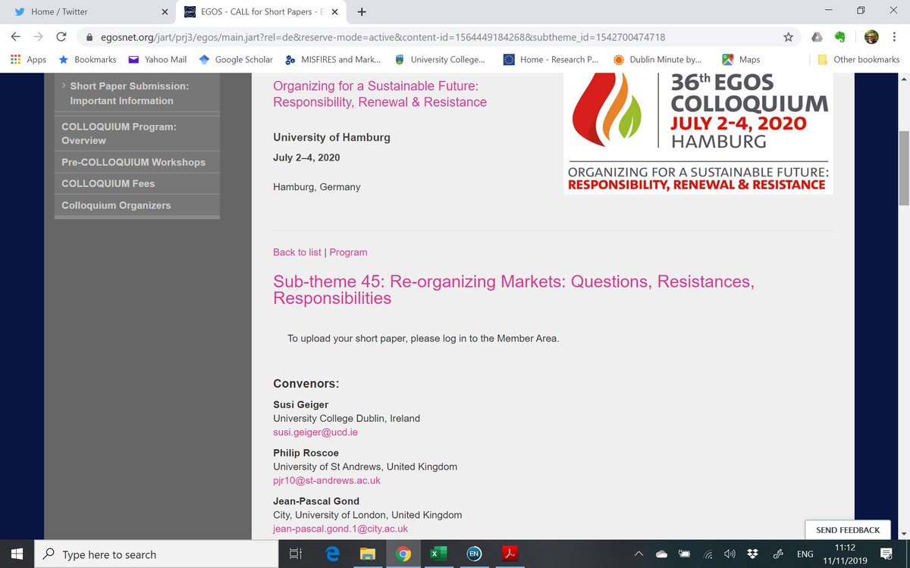Open Adobe Acrobat from the taskbar
910x568 pixels.
point(509,554)
